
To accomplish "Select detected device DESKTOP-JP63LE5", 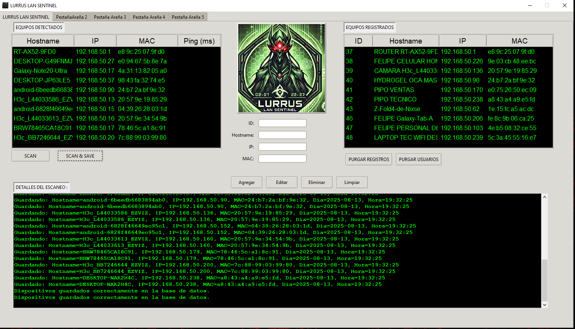I will 116,80.
